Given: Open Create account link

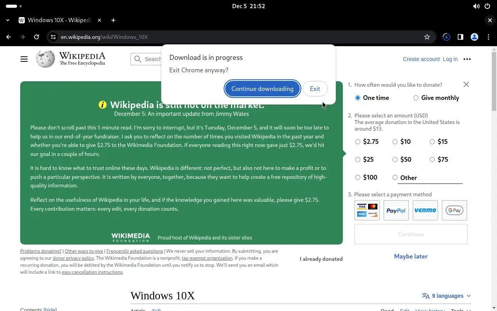Looking at the screenshot, I should (421, 59).
